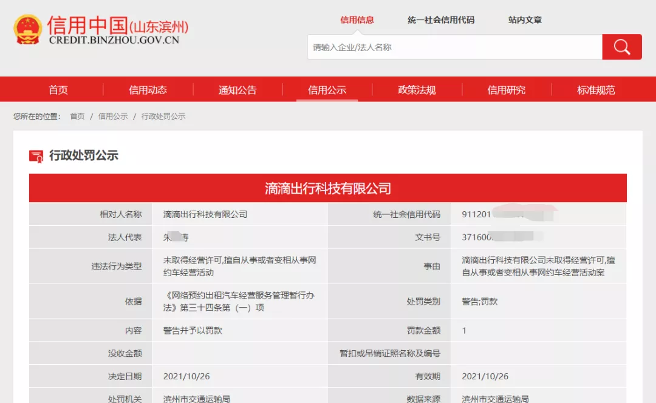This screenshot has width=656, height=403.
Task: Click the 依据 label
Action: pos(133,302)
